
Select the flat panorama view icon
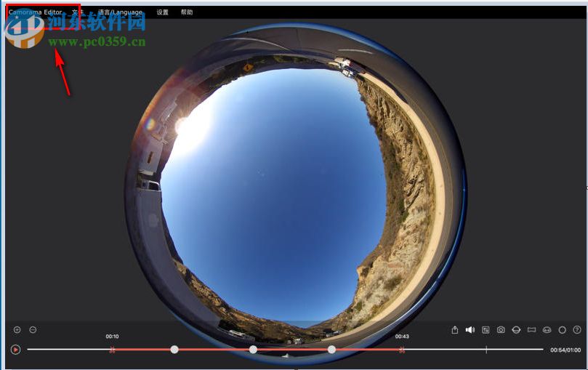tap(531, 330)
